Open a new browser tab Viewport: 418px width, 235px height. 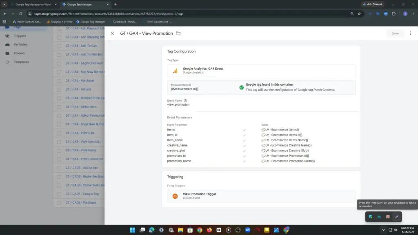[116, 4]
